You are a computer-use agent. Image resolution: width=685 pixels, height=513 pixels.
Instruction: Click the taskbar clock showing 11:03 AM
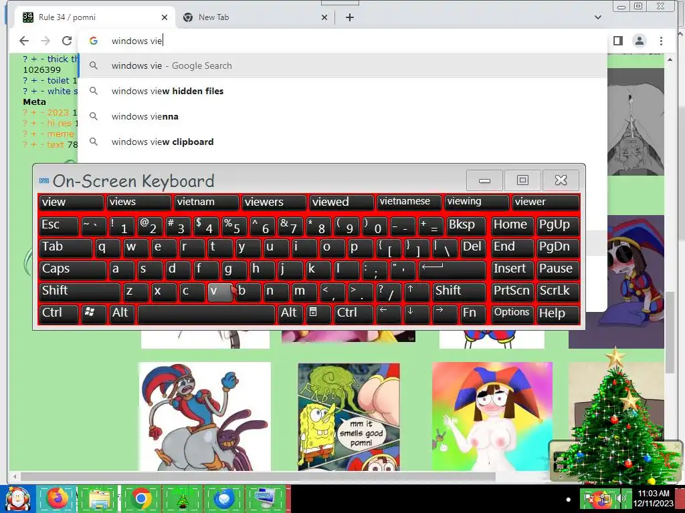click(x=653, y=498)
